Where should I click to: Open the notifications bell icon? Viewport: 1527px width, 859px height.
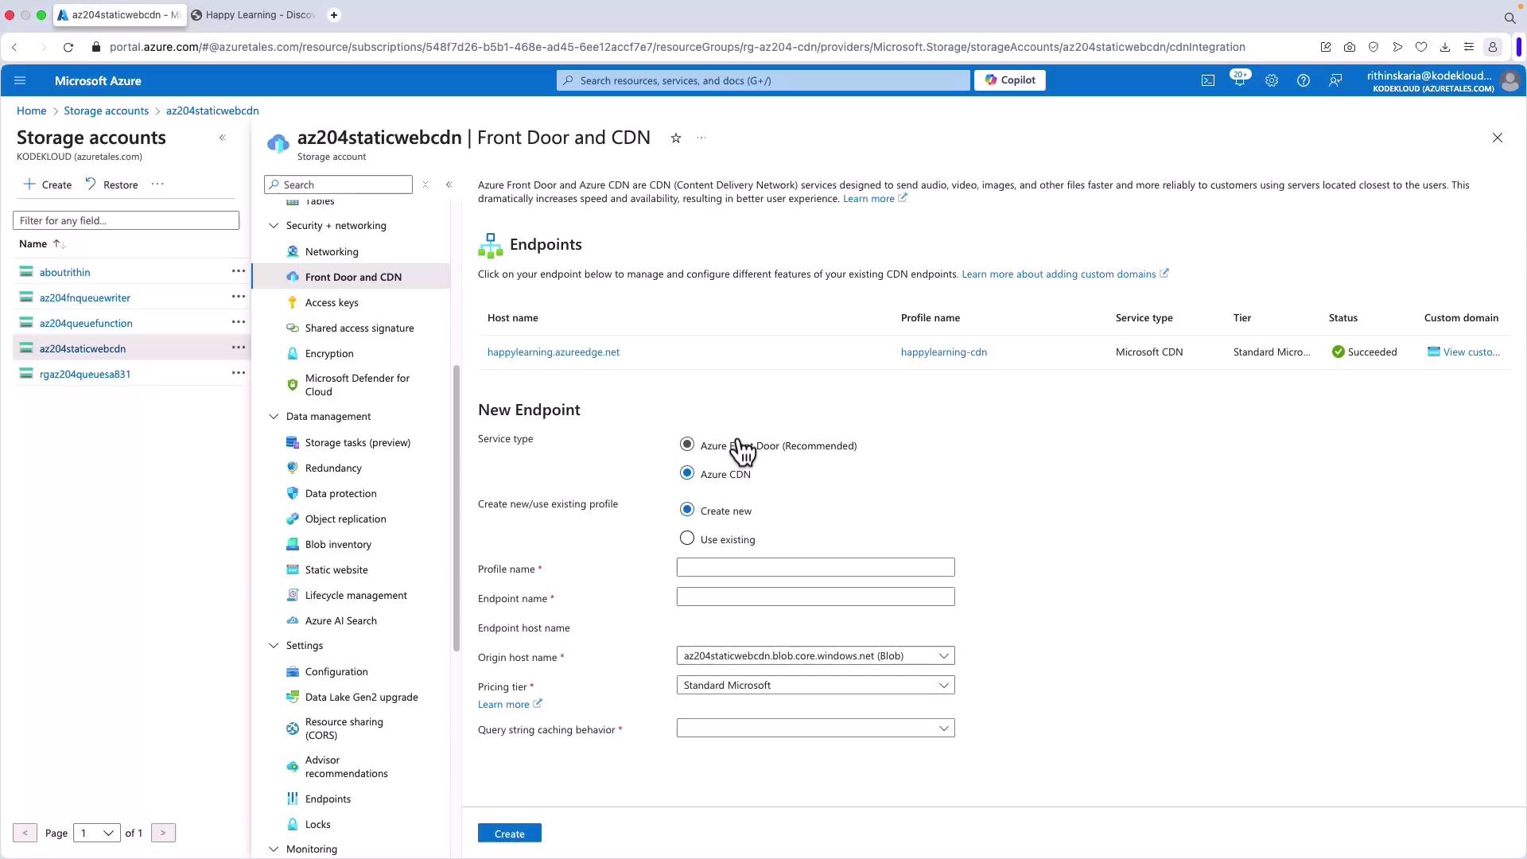click(1239, 80)
